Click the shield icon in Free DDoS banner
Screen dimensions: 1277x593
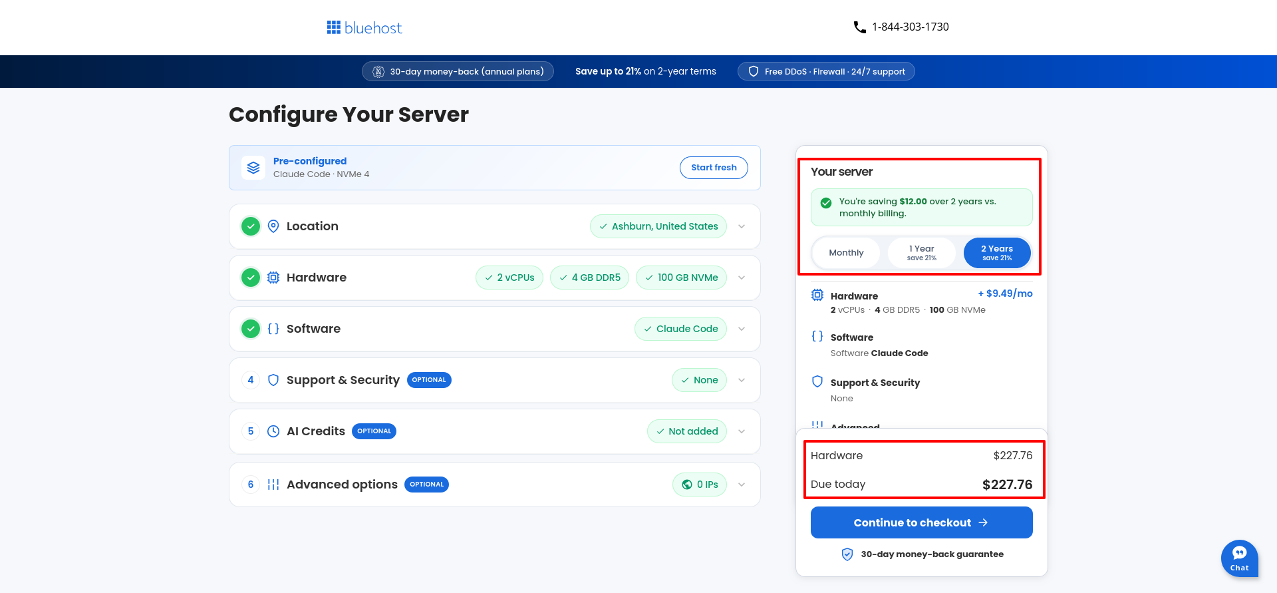coord(754,72)
